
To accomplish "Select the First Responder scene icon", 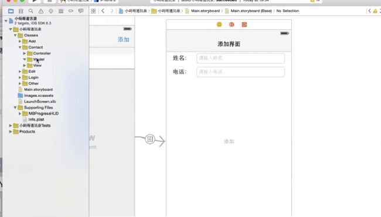I will pos(232,25).
